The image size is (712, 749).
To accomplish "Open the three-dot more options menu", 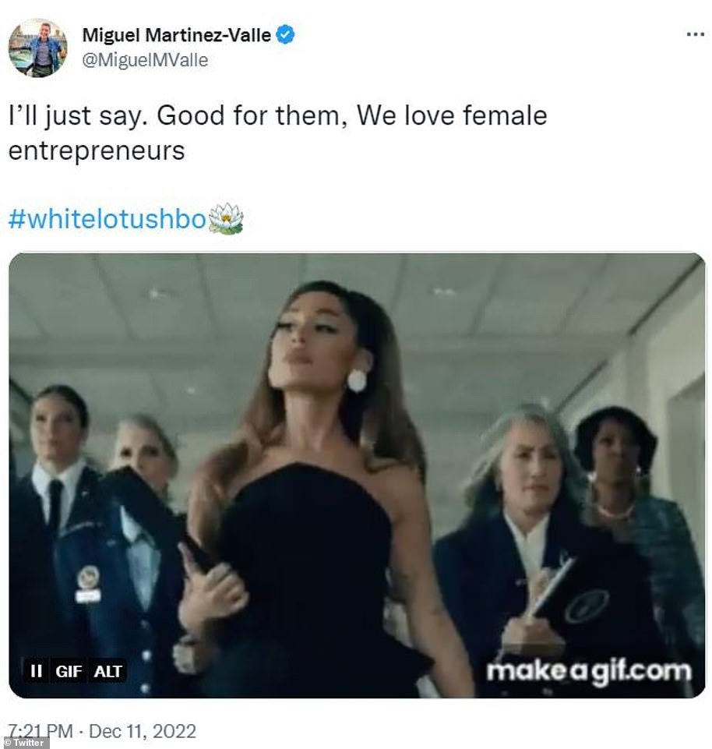I will pos(695,34).
